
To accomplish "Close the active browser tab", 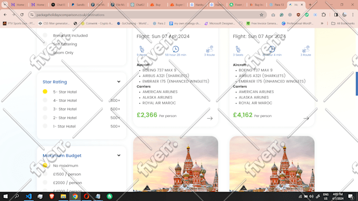I will [x=302, y=5].
